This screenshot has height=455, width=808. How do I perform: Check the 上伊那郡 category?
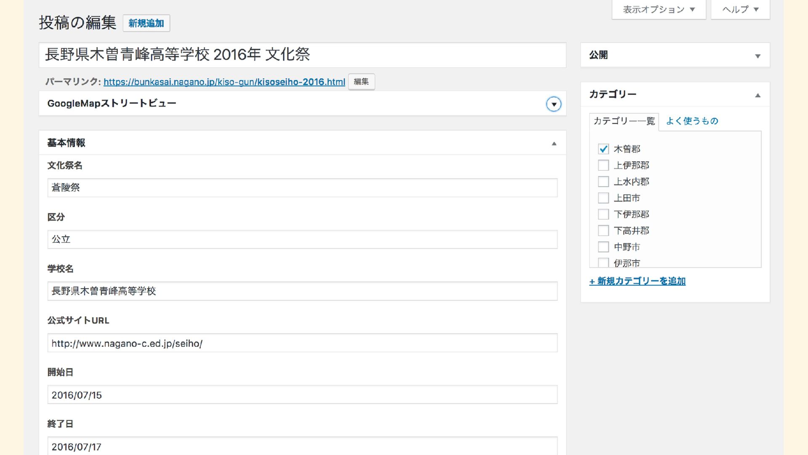click(x=603, y=165)
